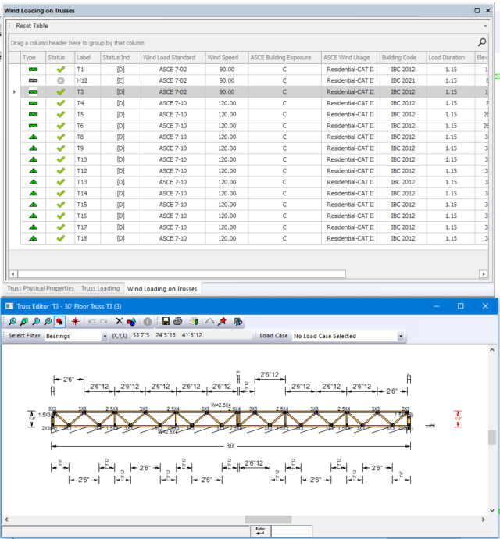Click the horizontal scrollbar under truss drawing
The width and height of the screenshot is (500, 539).
click(270, 519)
